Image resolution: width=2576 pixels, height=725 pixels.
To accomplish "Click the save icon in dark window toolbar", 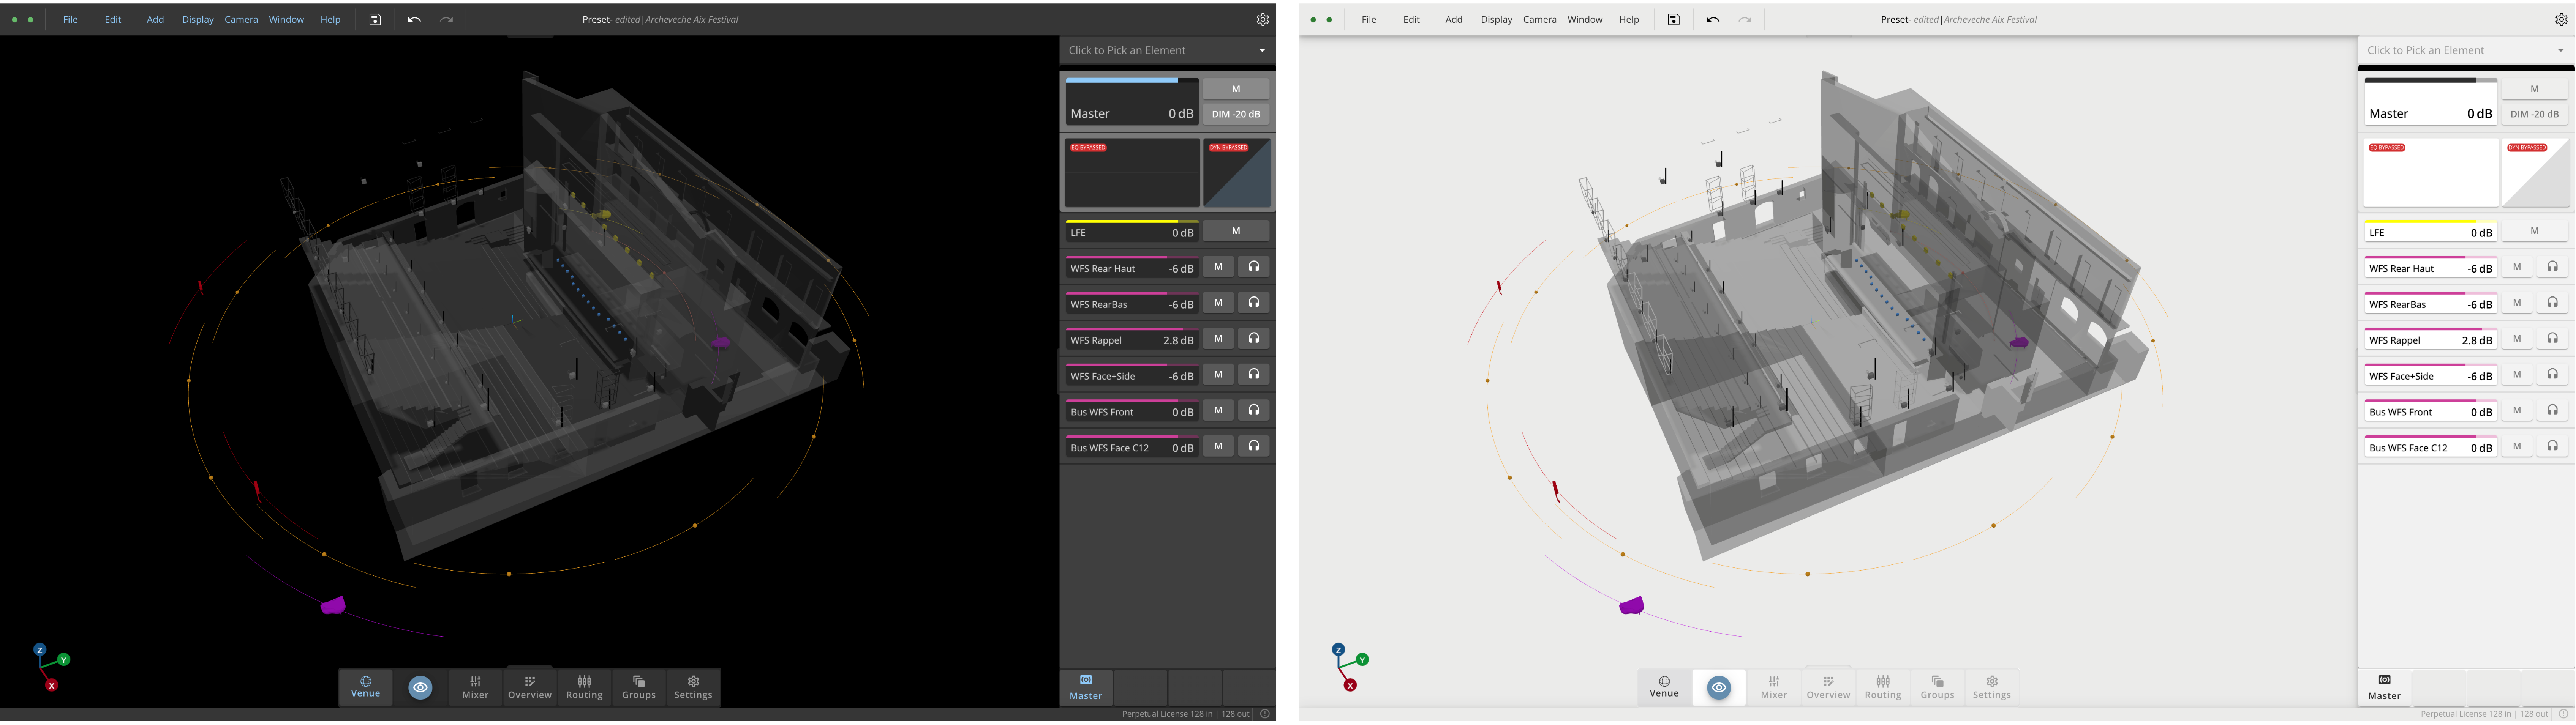I will point(375,19).
